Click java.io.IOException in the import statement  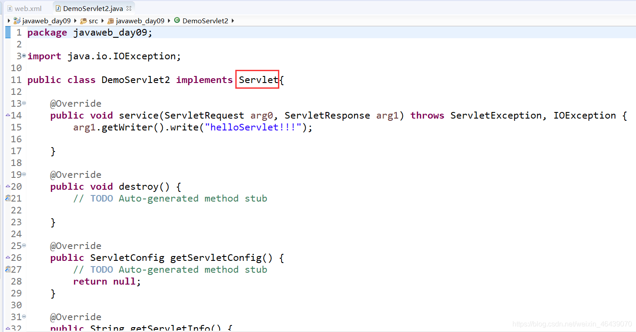pyautogui.click(x=121, y=56)
